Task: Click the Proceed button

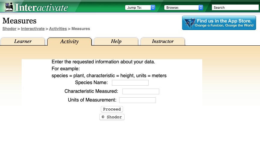Action: pos(112,109)
